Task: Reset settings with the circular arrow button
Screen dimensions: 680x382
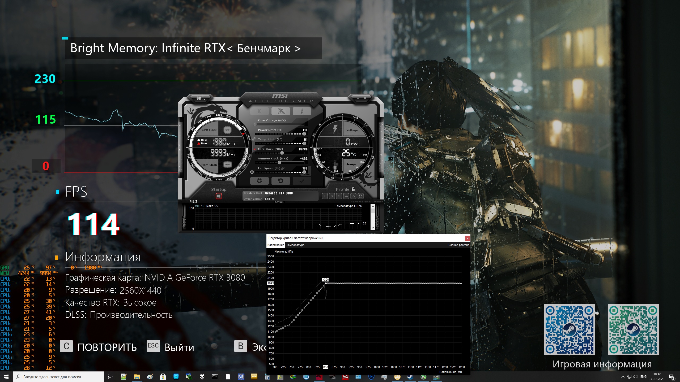Action: (x=280, y=181)
